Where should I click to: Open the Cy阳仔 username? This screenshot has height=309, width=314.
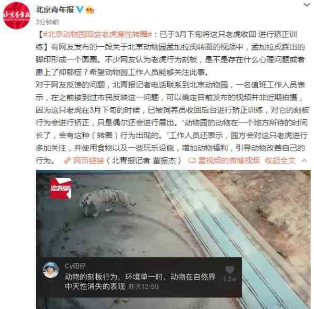click(75, 266)
